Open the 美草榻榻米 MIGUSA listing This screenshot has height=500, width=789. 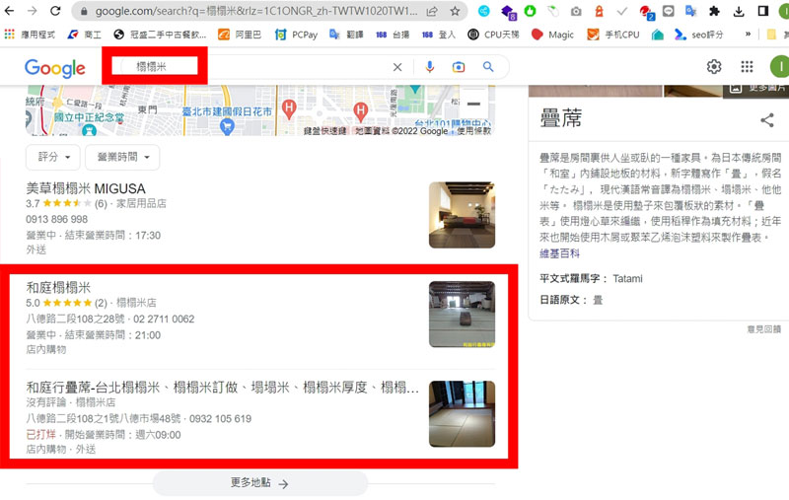tap(86, 188)
